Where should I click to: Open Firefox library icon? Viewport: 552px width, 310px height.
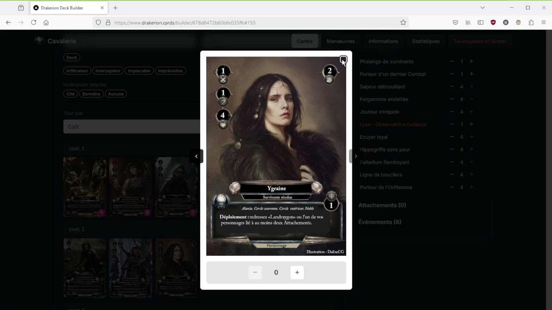[468, 22]
